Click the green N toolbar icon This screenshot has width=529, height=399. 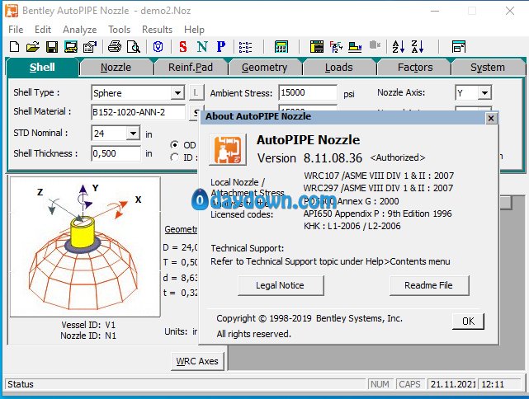[x=202, y=47]
